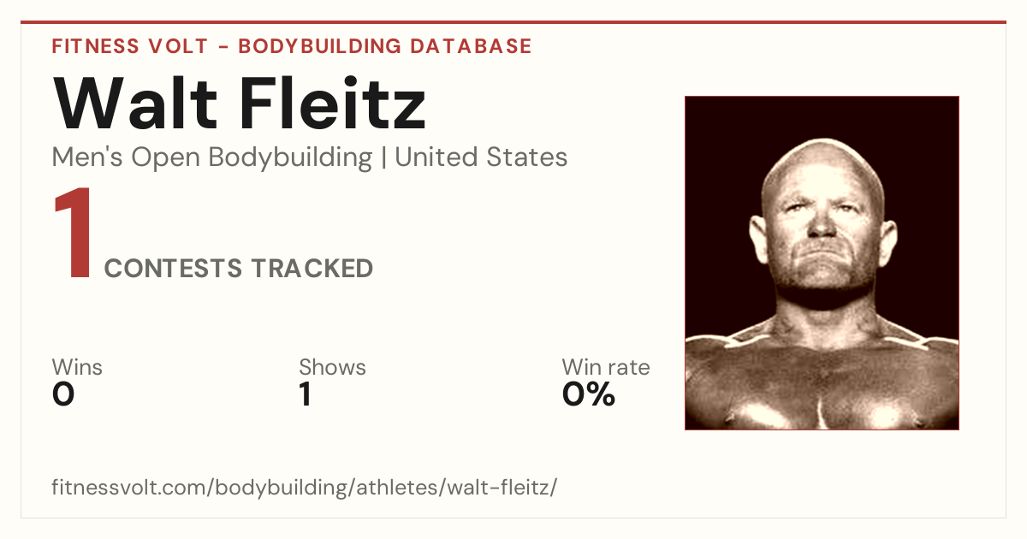Click the Wins stat label
This screenshot has height=539, width=1027.
77,368
